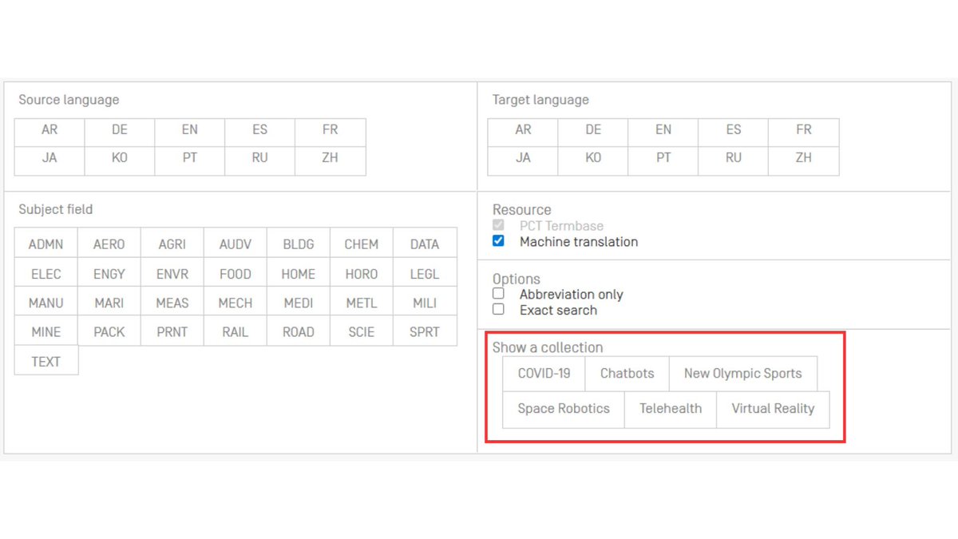Show the Chatbots collection
This screenshot has height=539, width=958.
[627, 373]
